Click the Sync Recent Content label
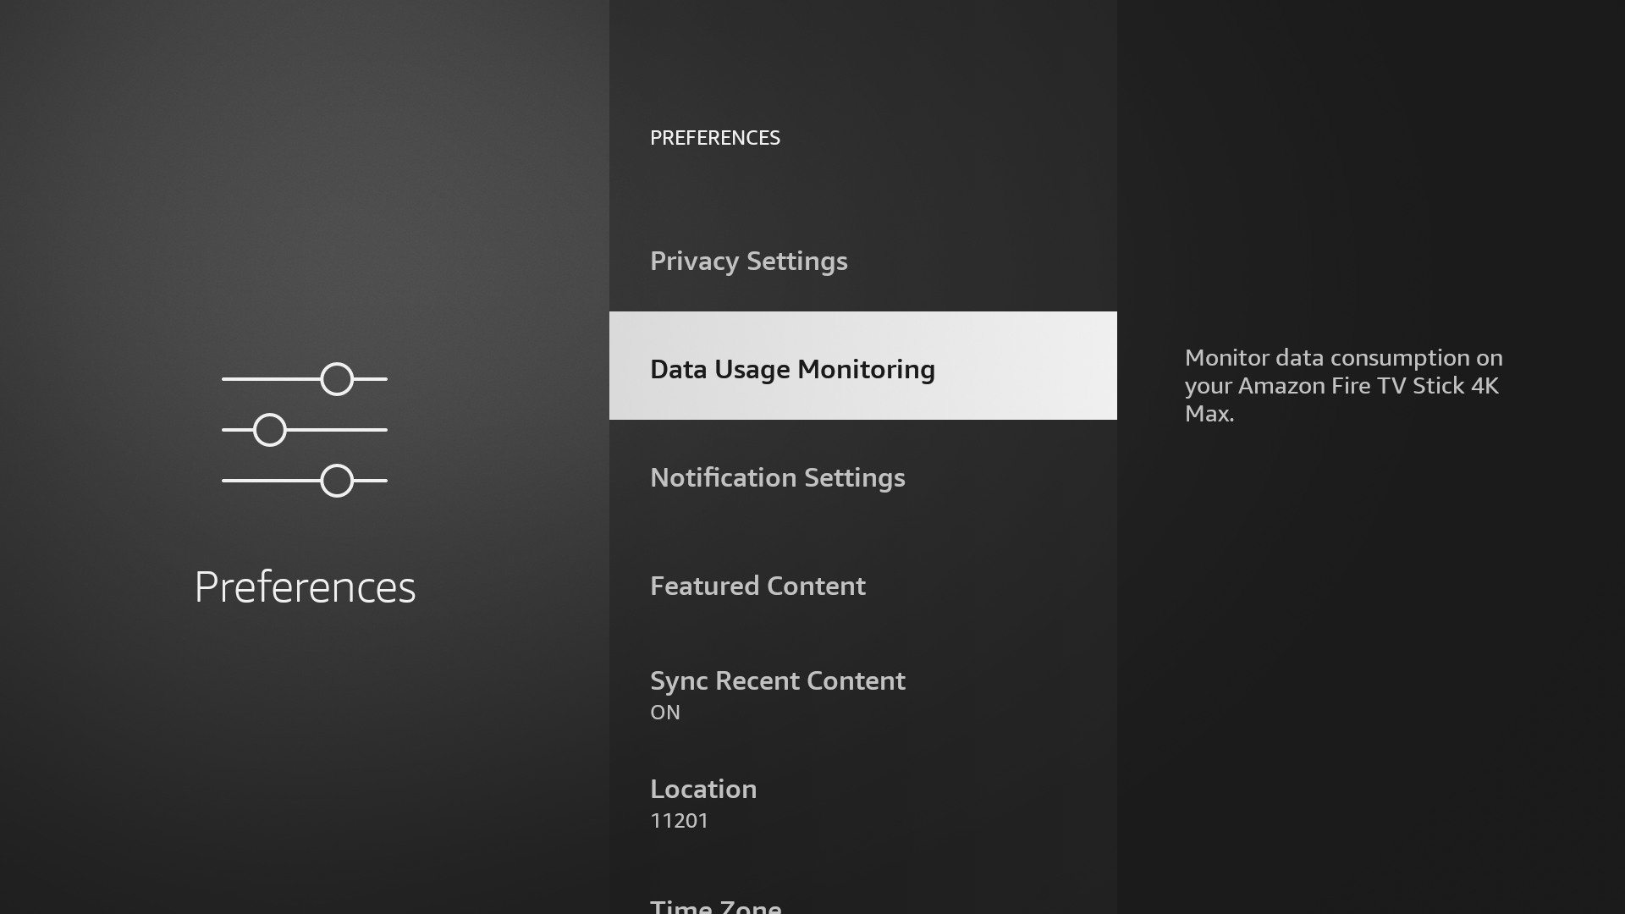This screenshot has height=914, width=1625. pos(777,680)
